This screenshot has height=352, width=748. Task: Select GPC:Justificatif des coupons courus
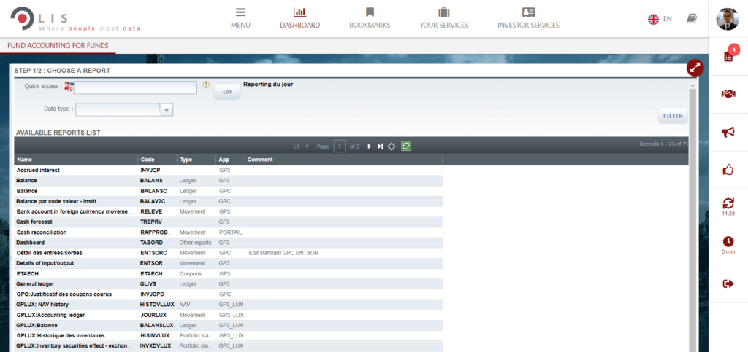click(229, 294)
